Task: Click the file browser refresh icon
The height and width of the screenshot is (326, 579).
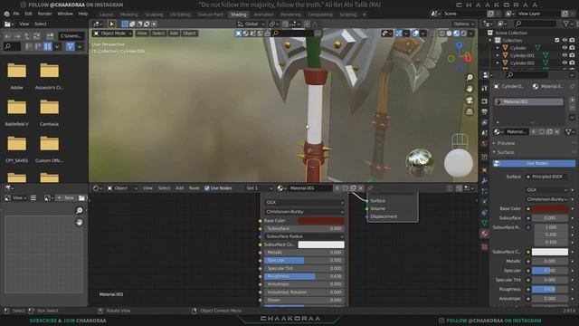Action: [36, 36]
